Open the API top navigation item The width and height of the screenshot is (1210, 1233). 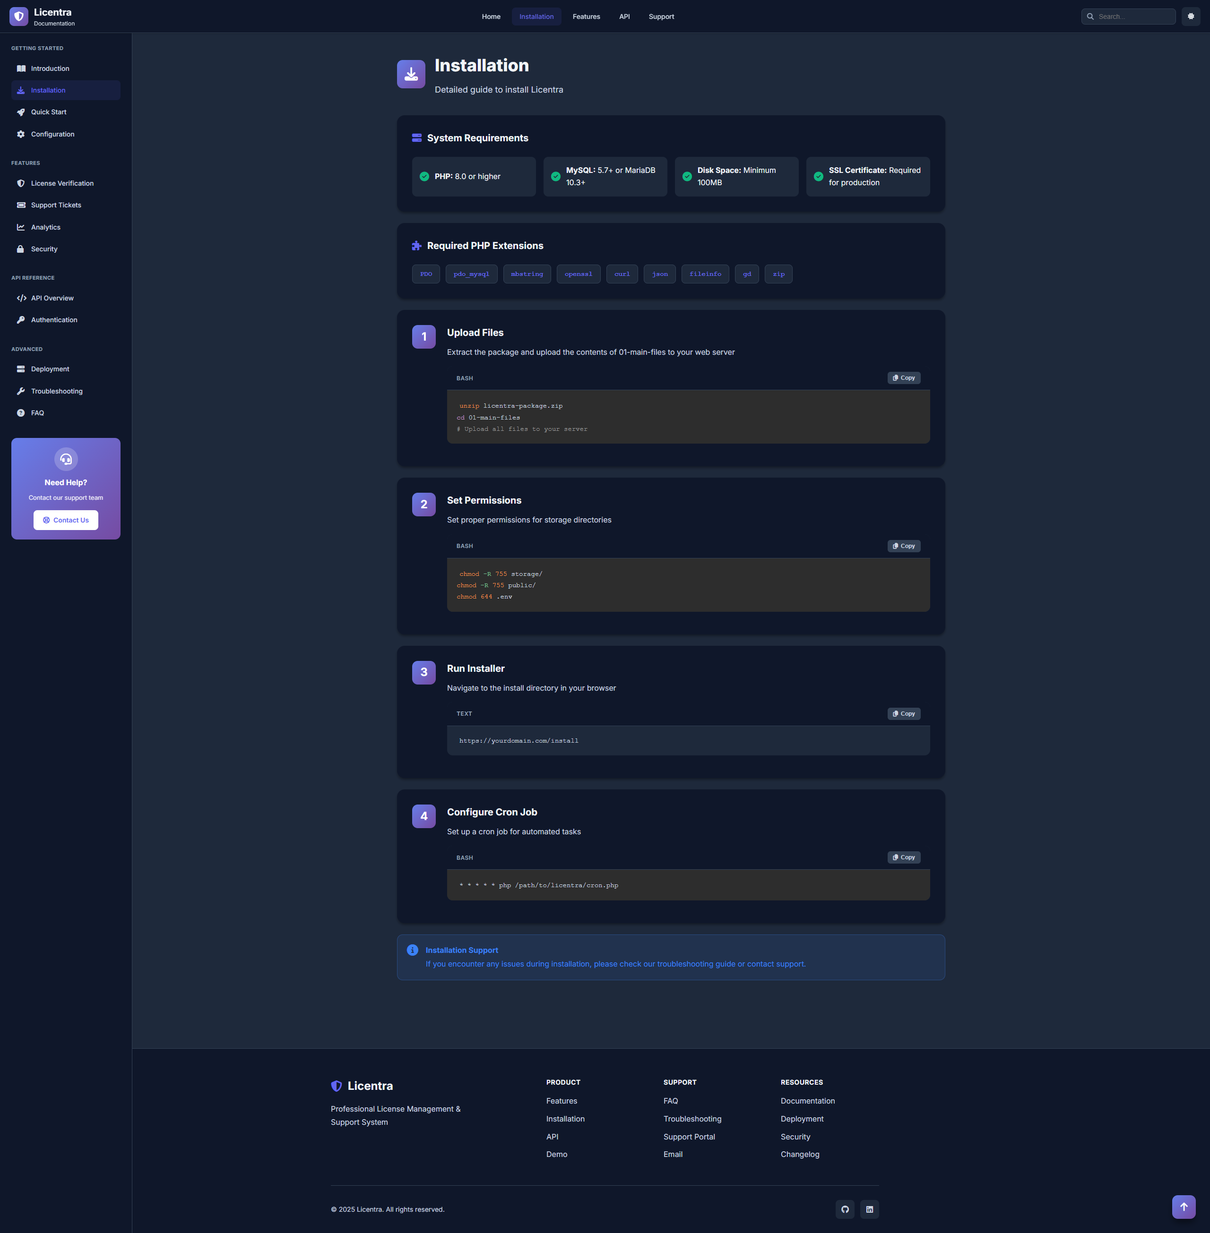coord(624,17)
